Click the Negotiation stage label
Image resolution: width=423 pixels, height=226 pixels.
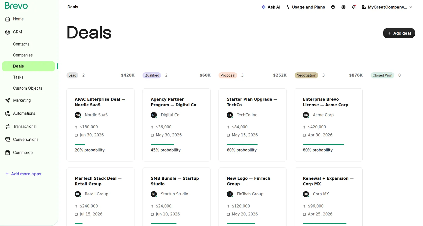click(306, 75)
